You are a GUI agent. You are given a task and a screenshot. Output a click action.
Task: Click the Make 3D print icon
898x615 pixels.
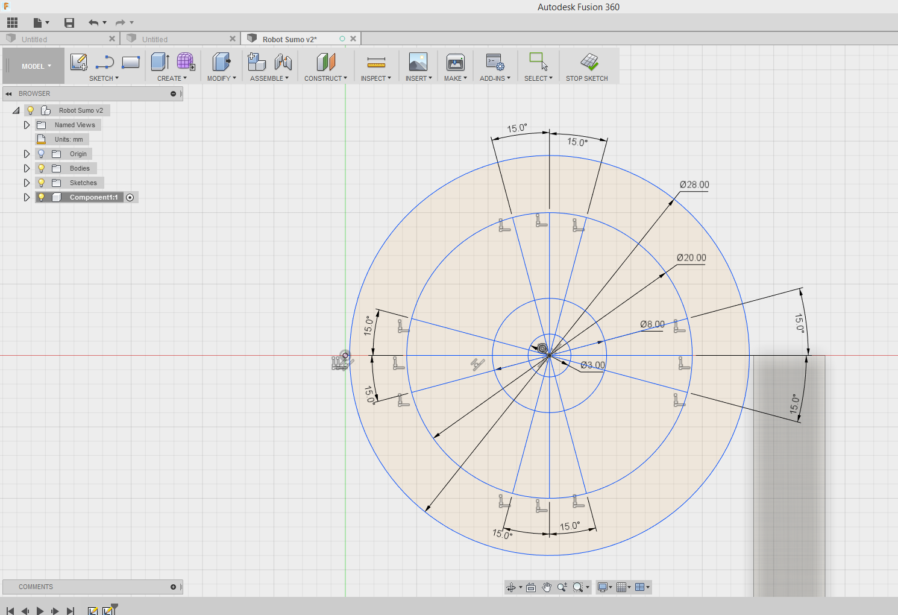coord(455,61)
